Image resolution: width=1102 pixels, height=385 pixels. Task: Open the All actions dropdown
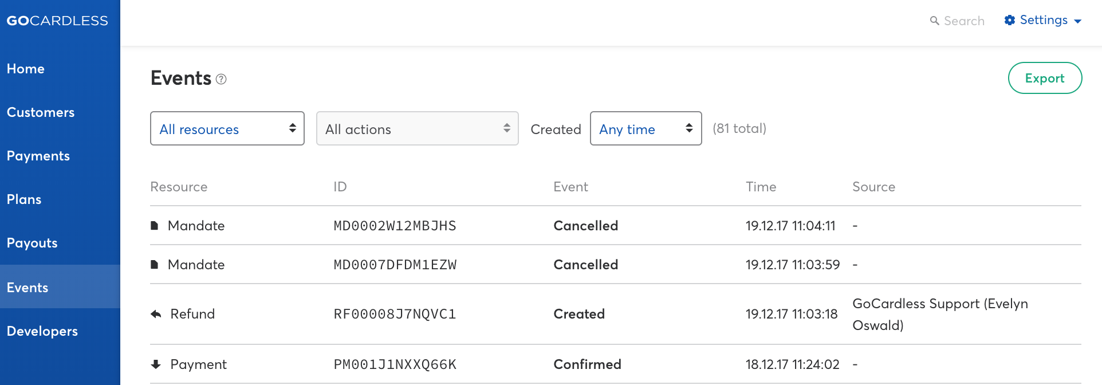click(418, 128)
